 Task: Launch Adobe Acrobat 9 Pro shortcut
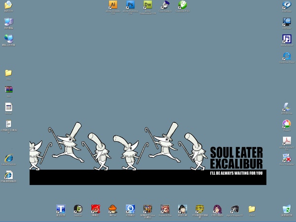pos(287,141)
